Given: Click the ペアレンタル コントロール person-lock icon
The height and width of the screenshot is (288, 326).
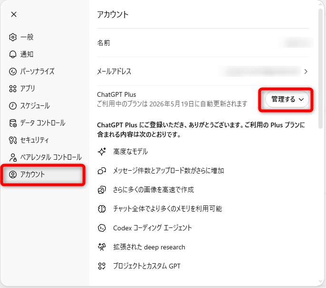Looking at the screenshot, I should 13,157.
